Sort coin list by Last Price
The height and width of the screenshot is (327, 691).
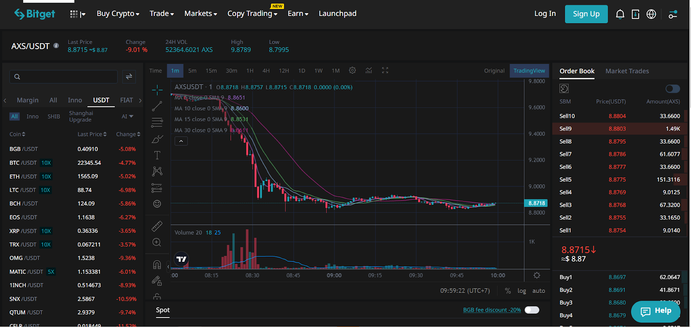click(x=92, y=135)
